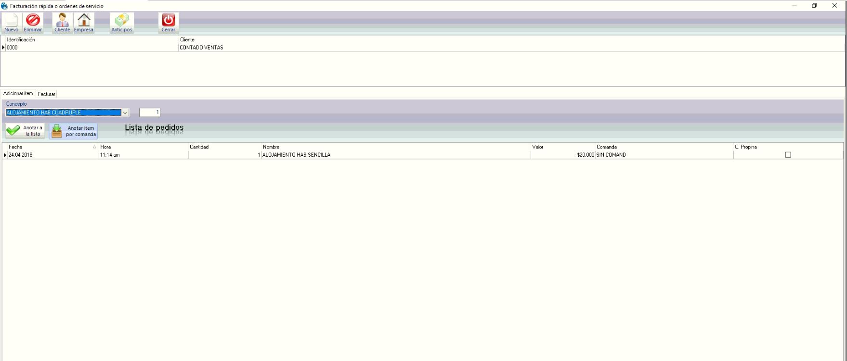Screen dimensions: 847x361
Task: Click the Eliminar red prohibition icon
Action: click(x=33, y=23)
